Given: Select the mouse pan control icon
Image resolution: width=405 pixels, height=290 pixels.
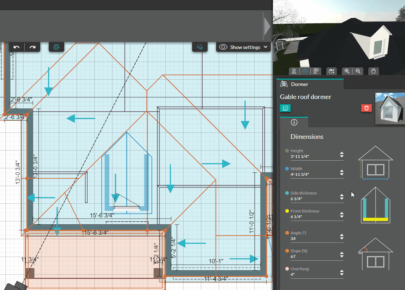Looking at the screenshot, I should click(373, 71).
